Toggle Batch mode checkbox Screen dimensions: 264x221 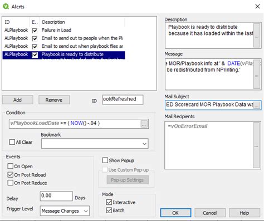109,210
